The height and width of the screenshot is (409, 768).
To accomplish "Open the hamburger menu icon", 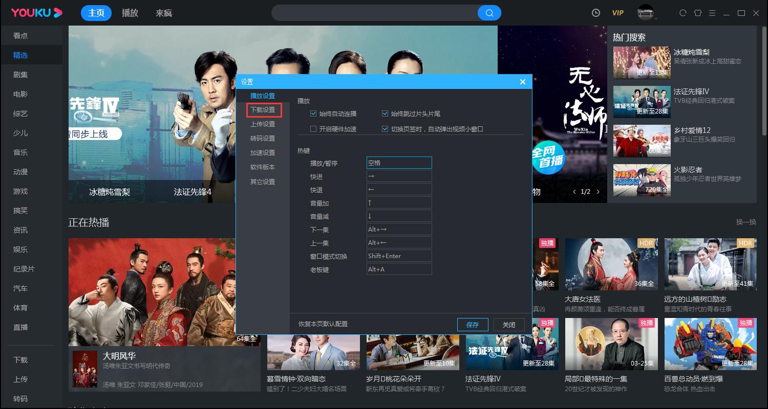I will tap(712, 13).
